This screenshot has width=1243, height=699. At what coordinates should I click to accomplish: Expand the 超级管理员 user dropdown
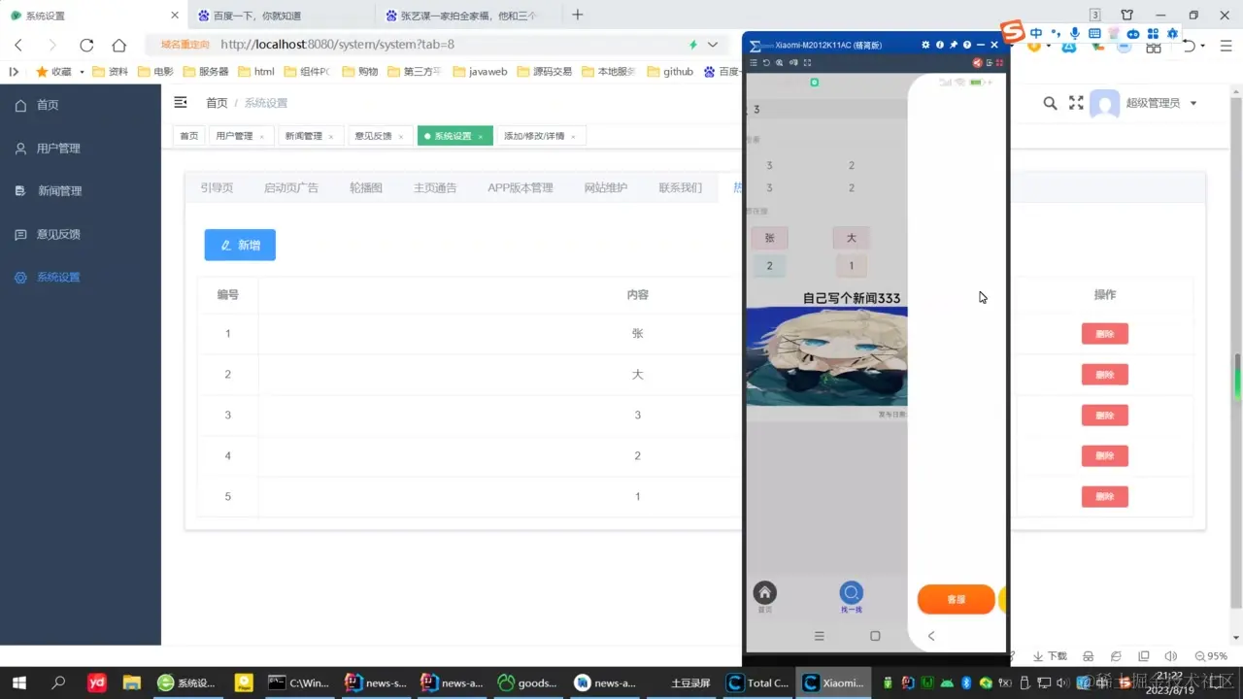click(x=1193, y=104)
